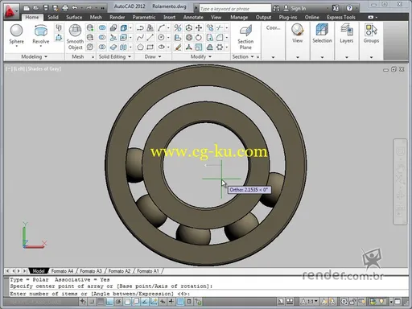Click the command line number of items prompt
The image size is (412, 309).
(100, 294)
